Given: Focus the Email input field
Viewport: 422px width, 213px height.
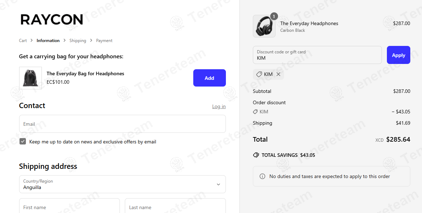Looking at the screenshot, I should (x=122, y=124).
